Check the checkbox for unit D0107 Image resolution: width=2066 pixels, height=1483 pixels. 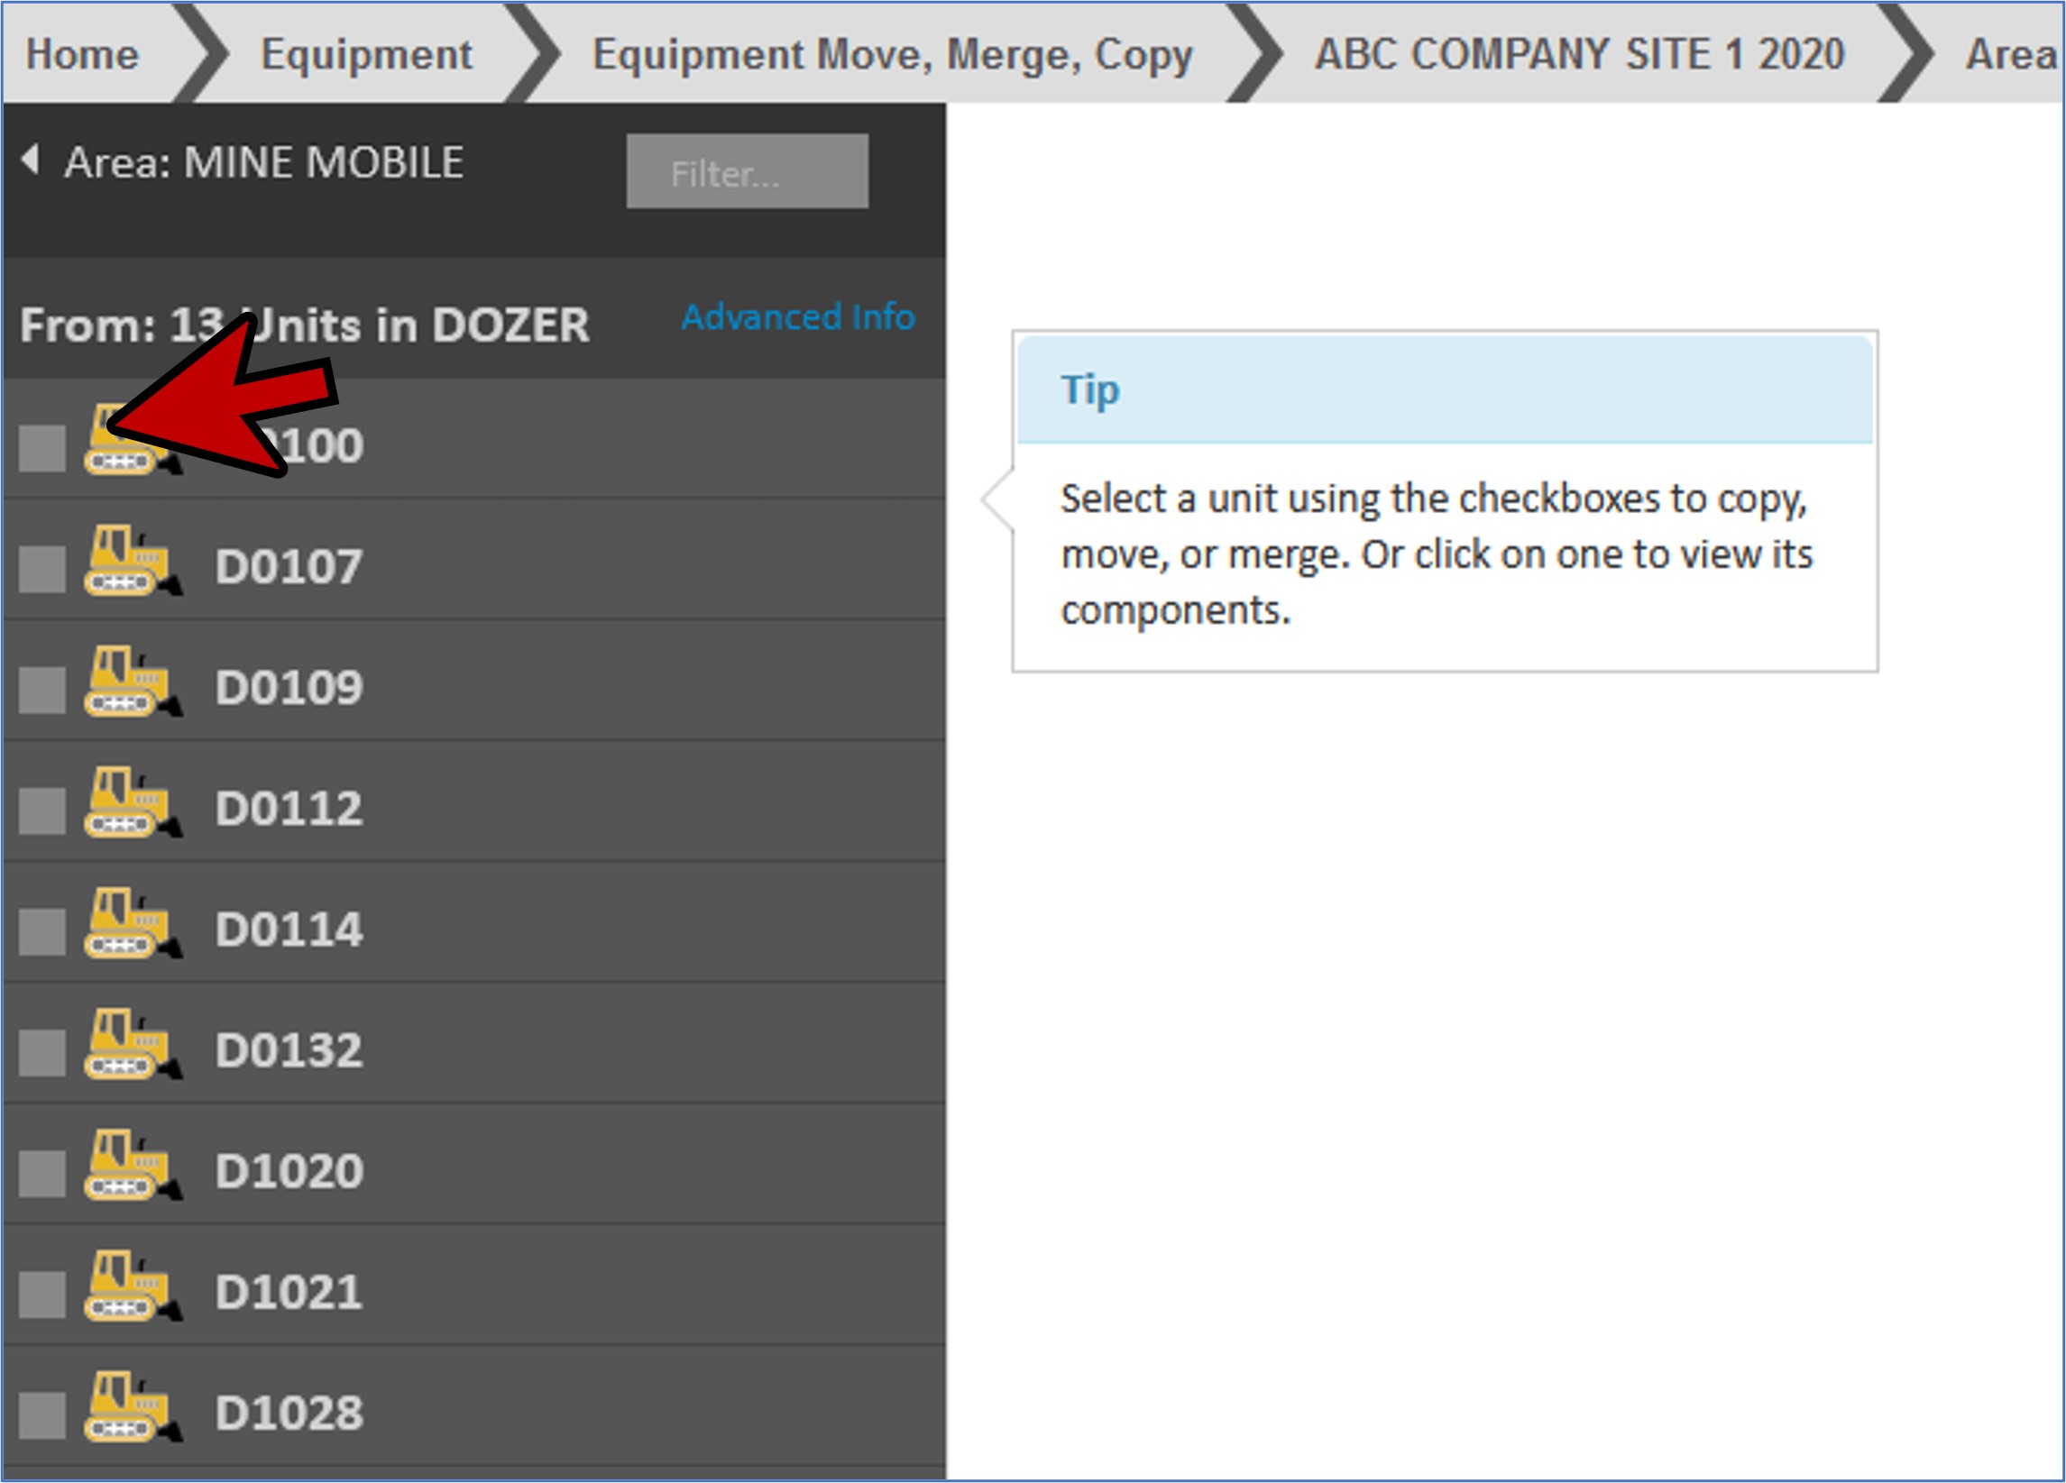(41, 570)
